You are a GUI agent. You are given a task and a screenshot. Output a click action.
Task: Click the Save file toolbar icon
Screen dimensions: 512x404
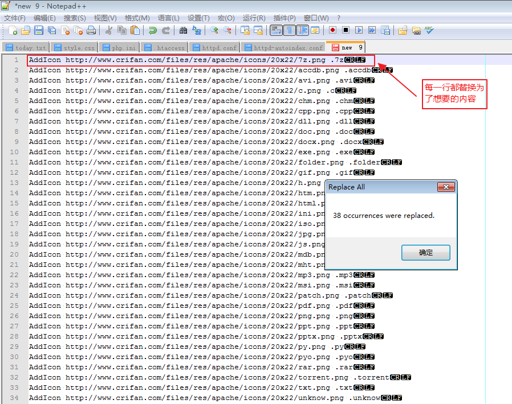[x=38, y=30]
